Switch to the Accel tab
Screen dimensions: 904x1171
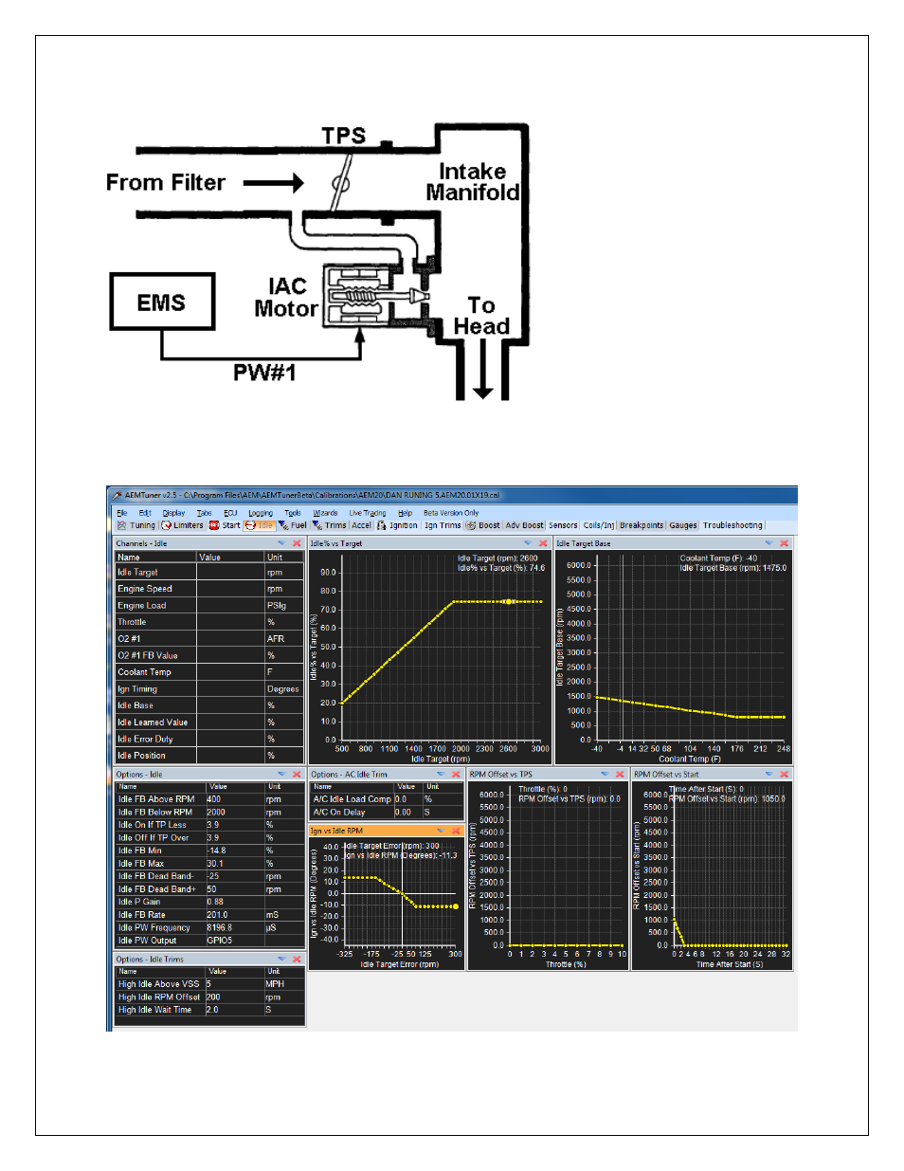click(x=361, y=525)
